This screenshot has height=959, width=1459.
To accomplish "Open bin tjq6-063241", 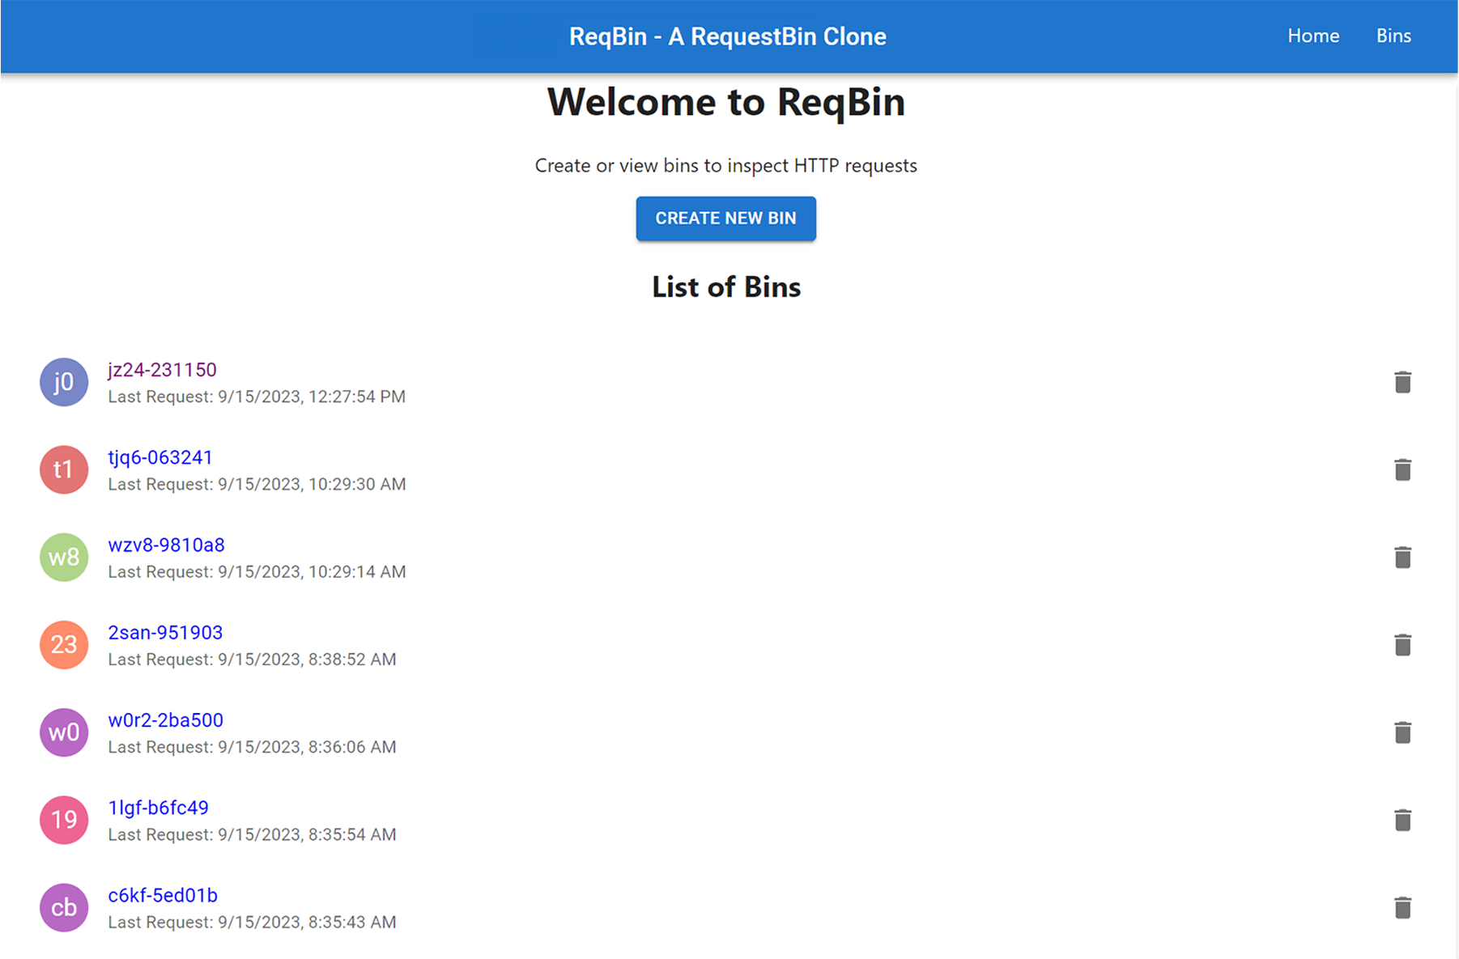I will (160, 457).
